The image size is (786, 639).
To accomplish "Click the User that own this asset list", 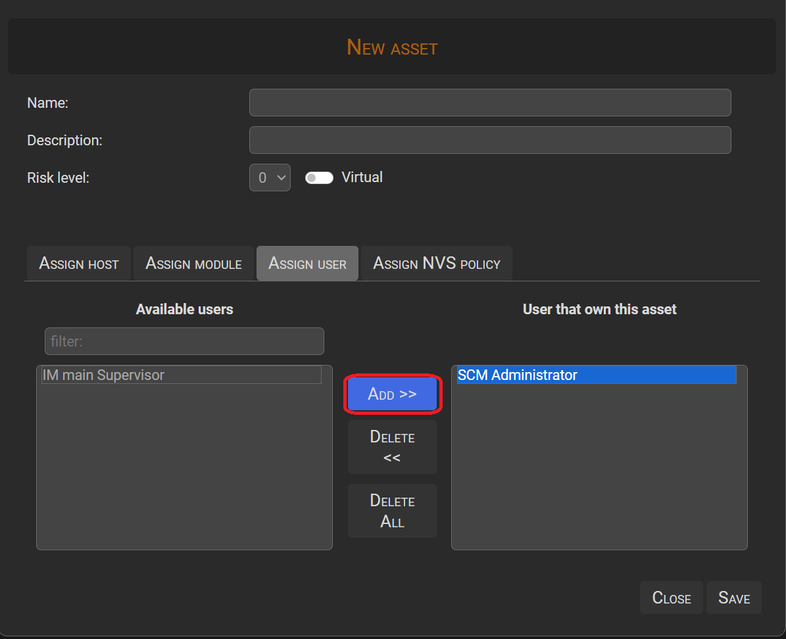I will tap(599, 460).
